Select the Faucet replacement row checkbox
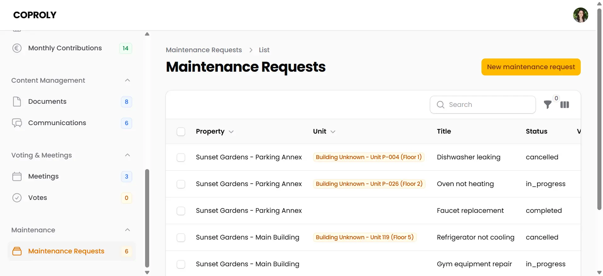Image resolution: width=603 pixels, height=276 pixels. (x=181, y=211)
